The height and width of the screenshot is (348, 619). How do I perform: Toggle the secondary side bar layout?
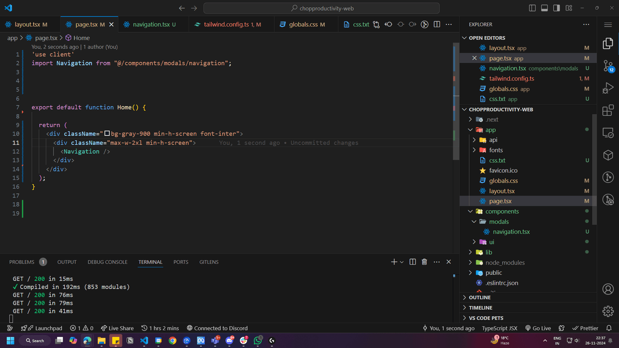557,8
